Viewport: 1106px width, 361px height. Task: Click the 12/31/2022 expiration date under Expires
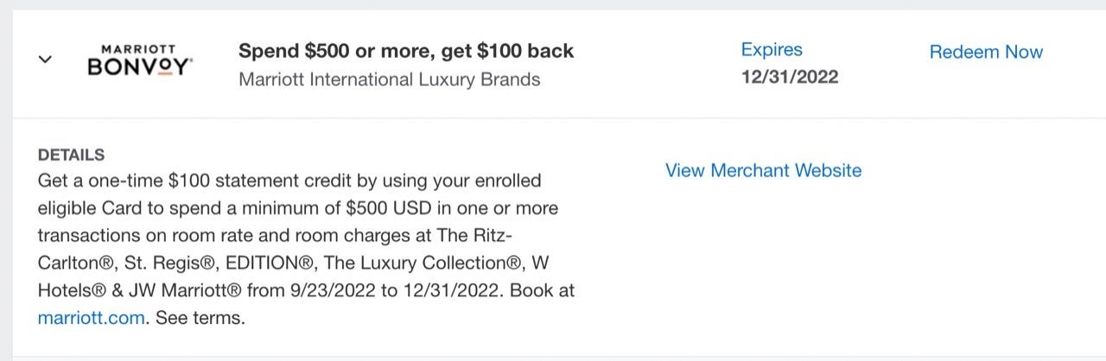(x=790, y=77)
